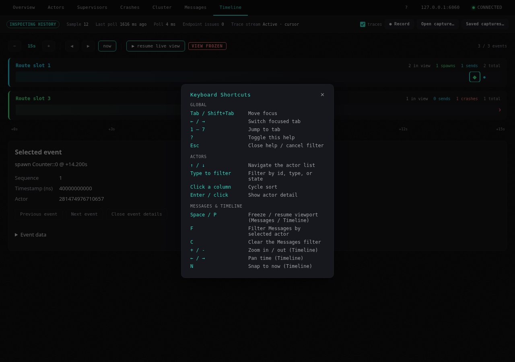Click the 15s window span value
515x362 pixels.
(32, 46)
